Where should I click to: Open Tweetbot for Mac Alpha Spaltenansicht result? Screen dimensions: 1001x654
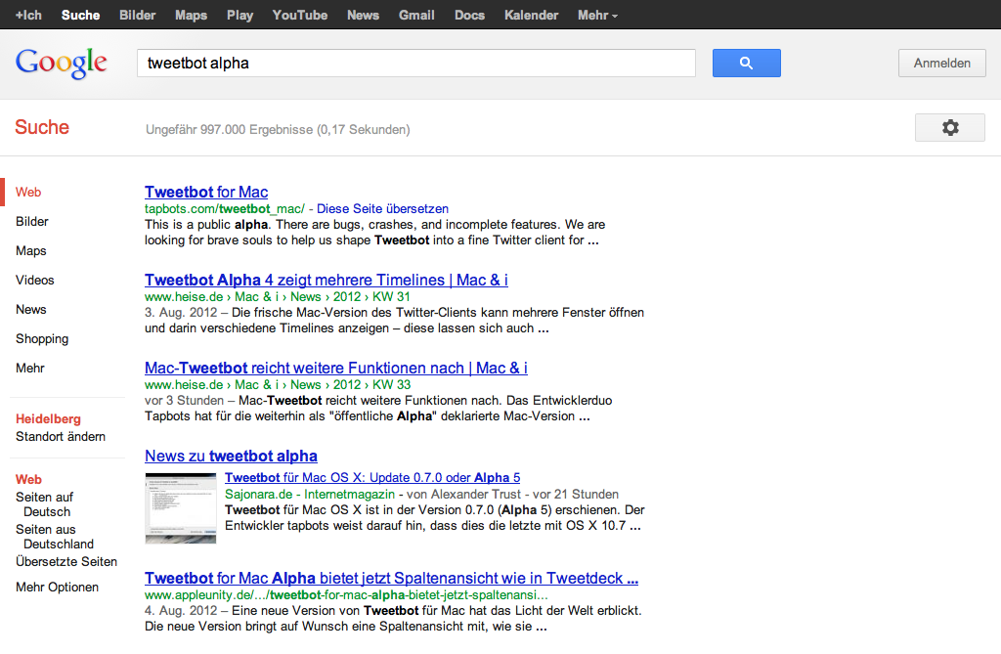click(391, 579)
